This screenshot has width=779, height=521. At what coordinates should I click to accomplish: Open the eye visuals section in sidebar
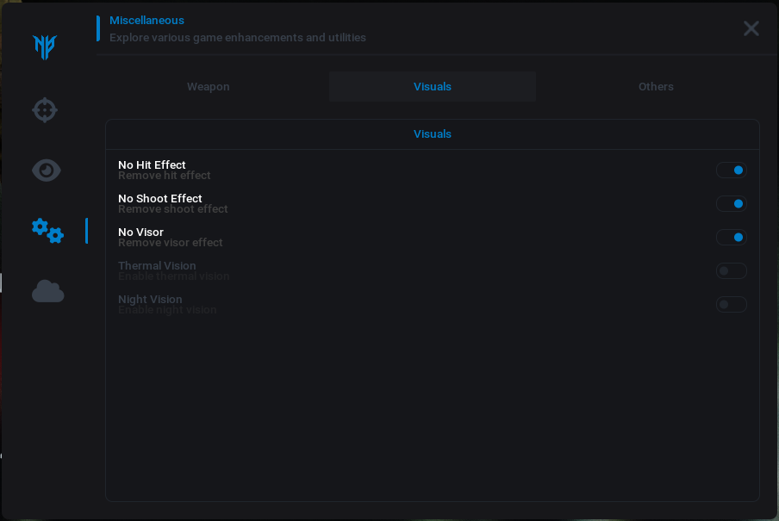click(x=46, y=171)
